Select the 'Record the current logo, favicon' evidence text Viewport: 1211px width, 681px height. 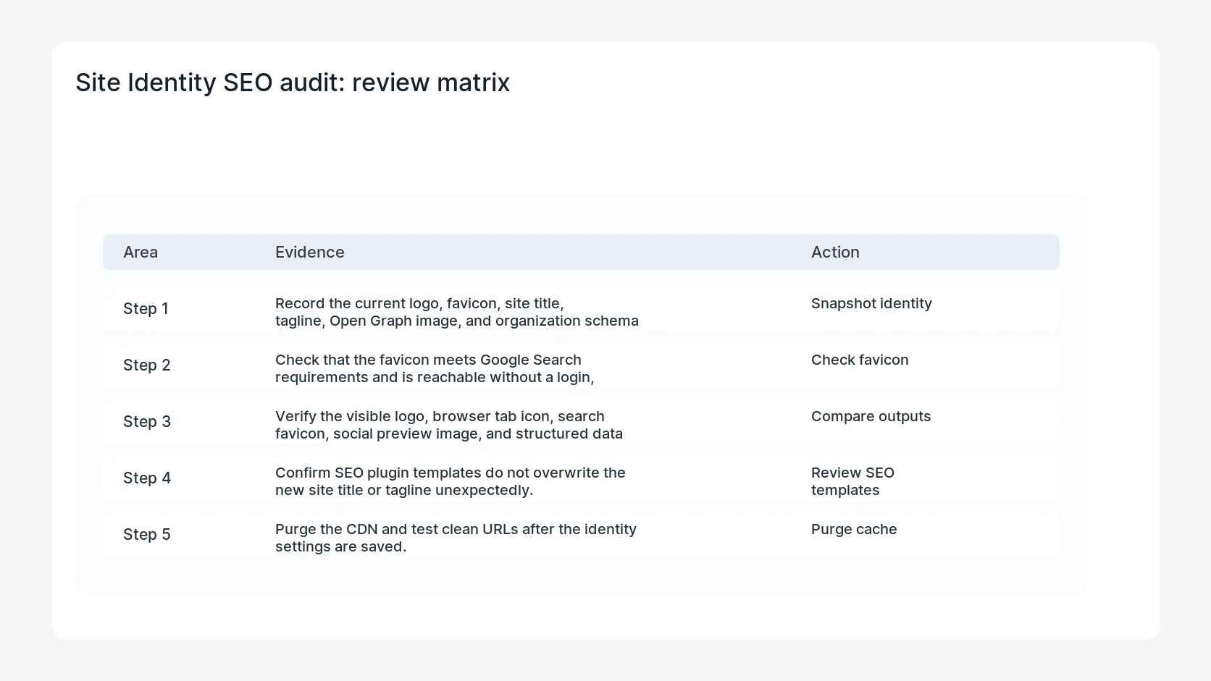tap(457, 312)
